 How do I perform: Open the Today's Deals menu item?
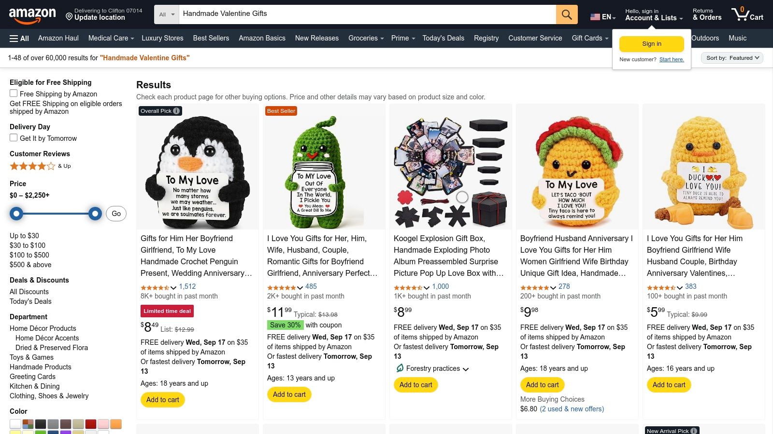[443, 38]
